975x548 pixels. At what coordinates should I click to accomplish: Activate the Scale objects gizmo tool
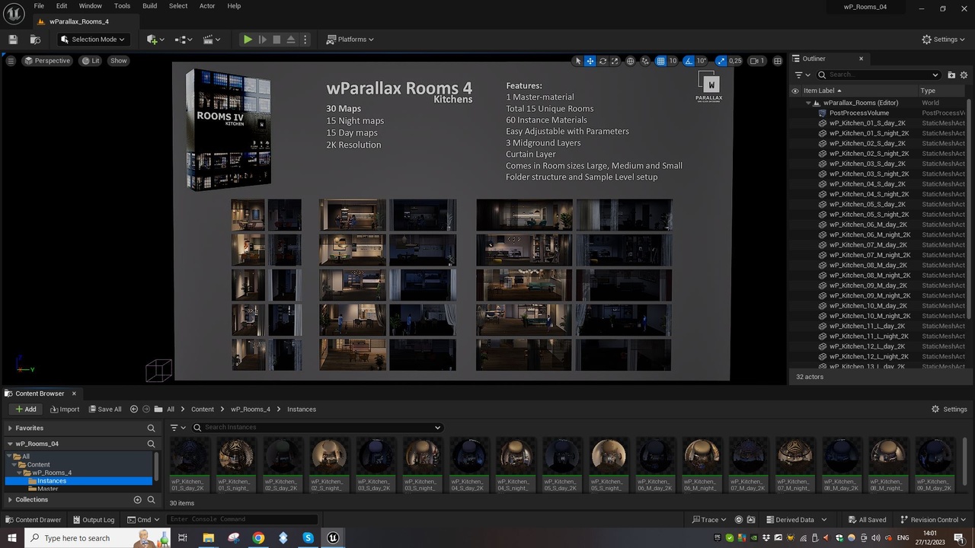(615, 61)
